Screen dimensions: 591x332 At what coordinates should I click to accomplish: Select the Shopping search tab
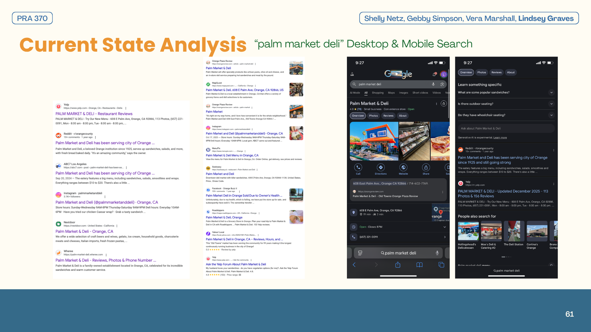[378, 93]
